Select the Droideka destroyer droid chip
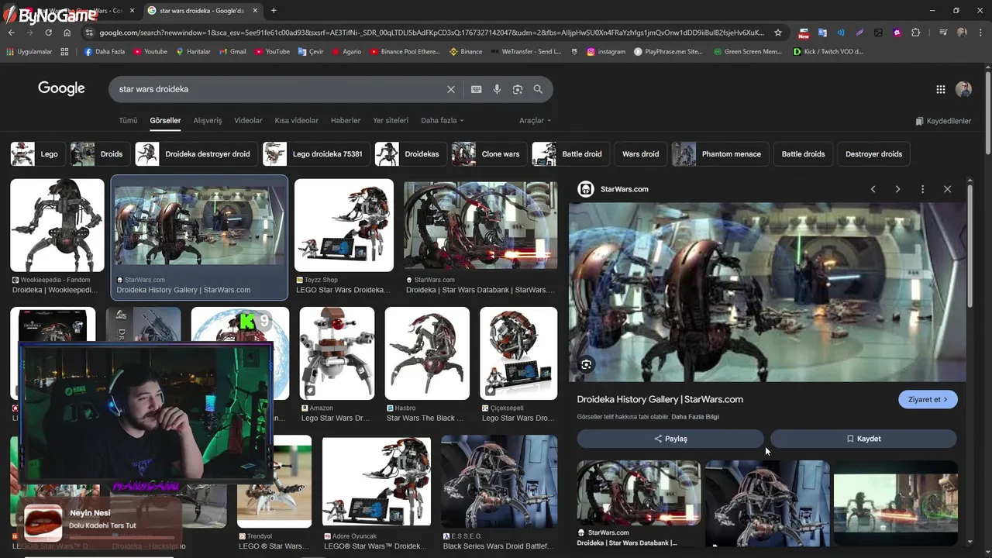Viewport: 992px width, 558px height. coord(195,154)
